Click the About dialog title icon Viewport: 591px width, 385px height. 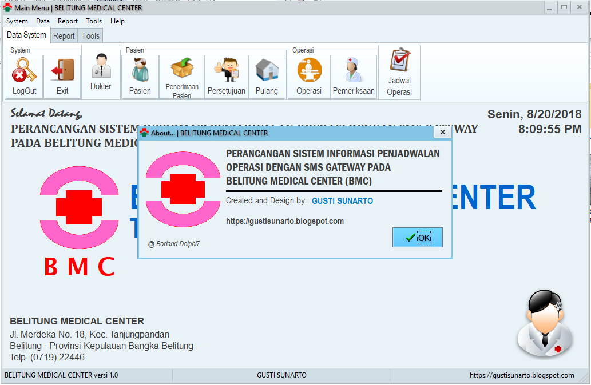click(x=144, y=133)
